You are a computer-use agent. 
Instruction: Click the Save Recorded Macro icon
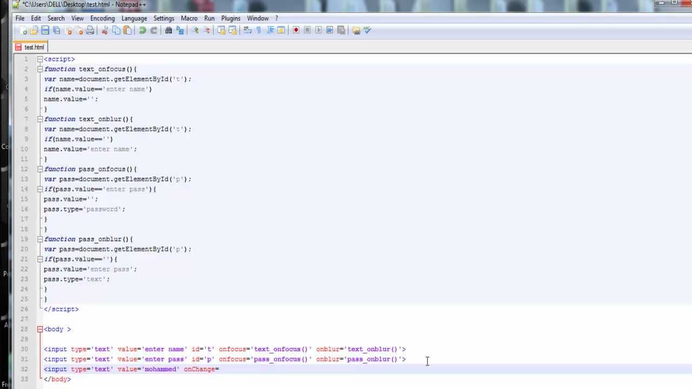(341, 30)
